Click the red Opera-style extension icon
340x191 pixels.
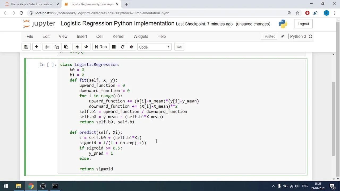click(x=307, y=13)
